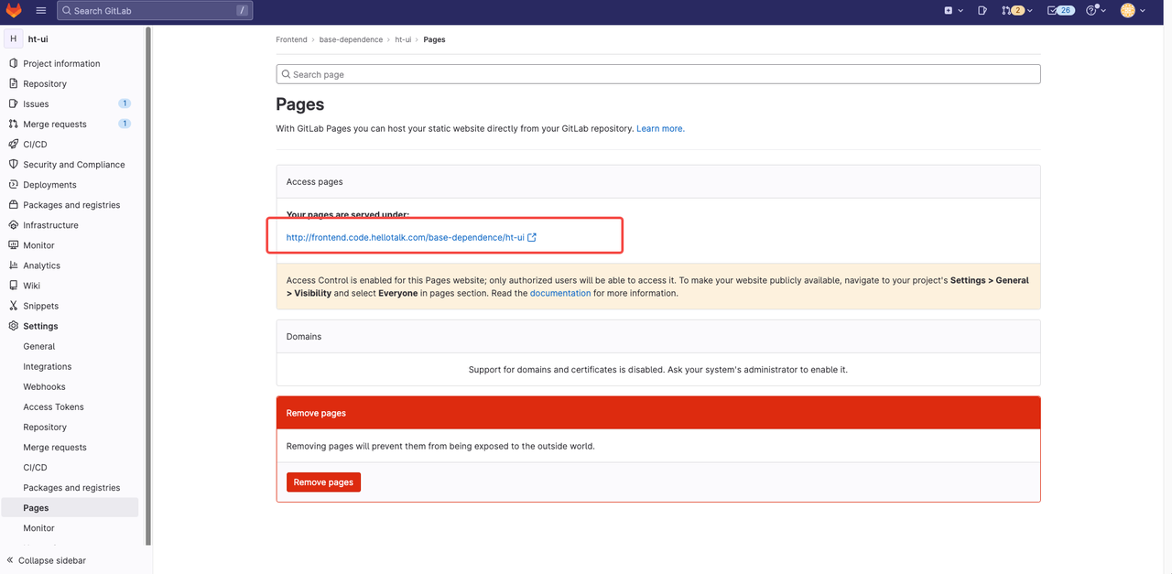Expand the create new plus dropdown

pyautogui.click(x=953, y=11)
